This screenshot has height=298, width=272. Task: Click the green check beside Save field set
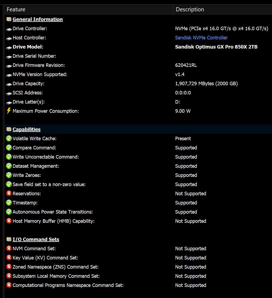(x=9, y=184)
